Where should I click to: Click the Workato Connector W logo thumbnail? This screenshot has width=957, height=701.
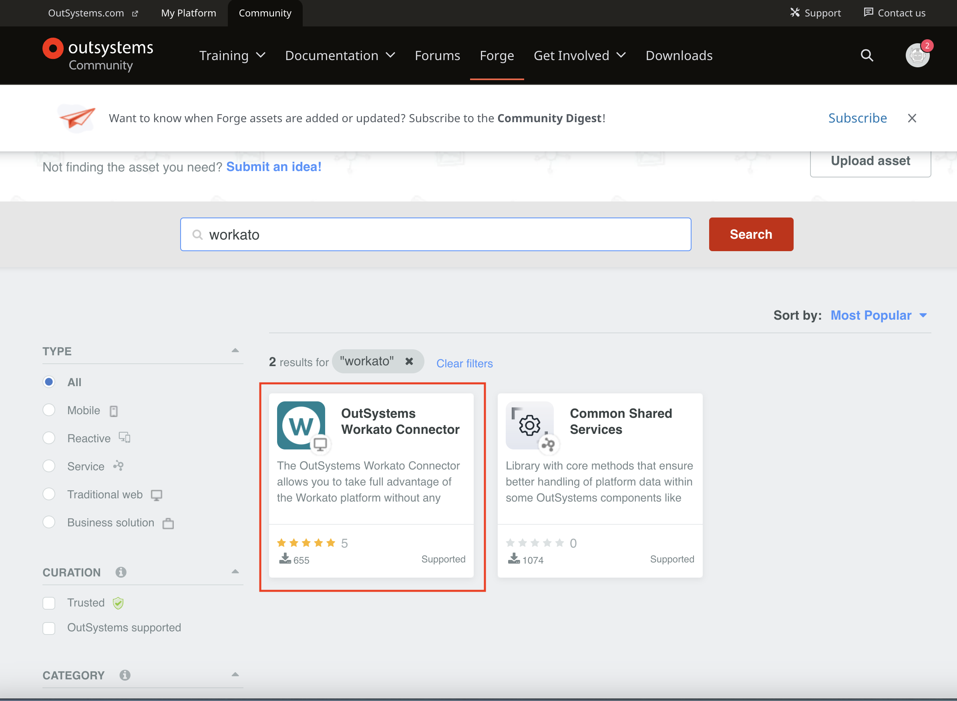coord(301,425)
